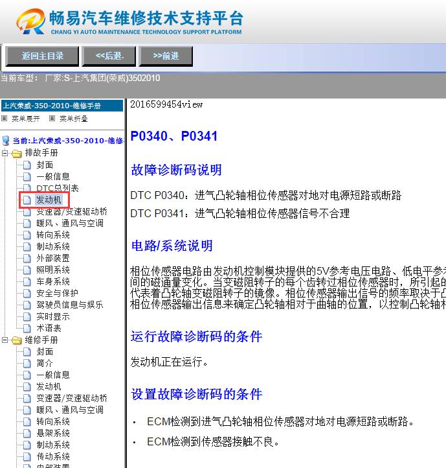Click page icon beside 外部装置
Image resolution: width=446 pixels, height=468 pixels.
(27, 258)
